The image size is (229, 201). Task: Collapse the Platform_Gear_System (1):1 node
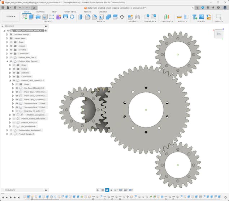pos(10,80)
